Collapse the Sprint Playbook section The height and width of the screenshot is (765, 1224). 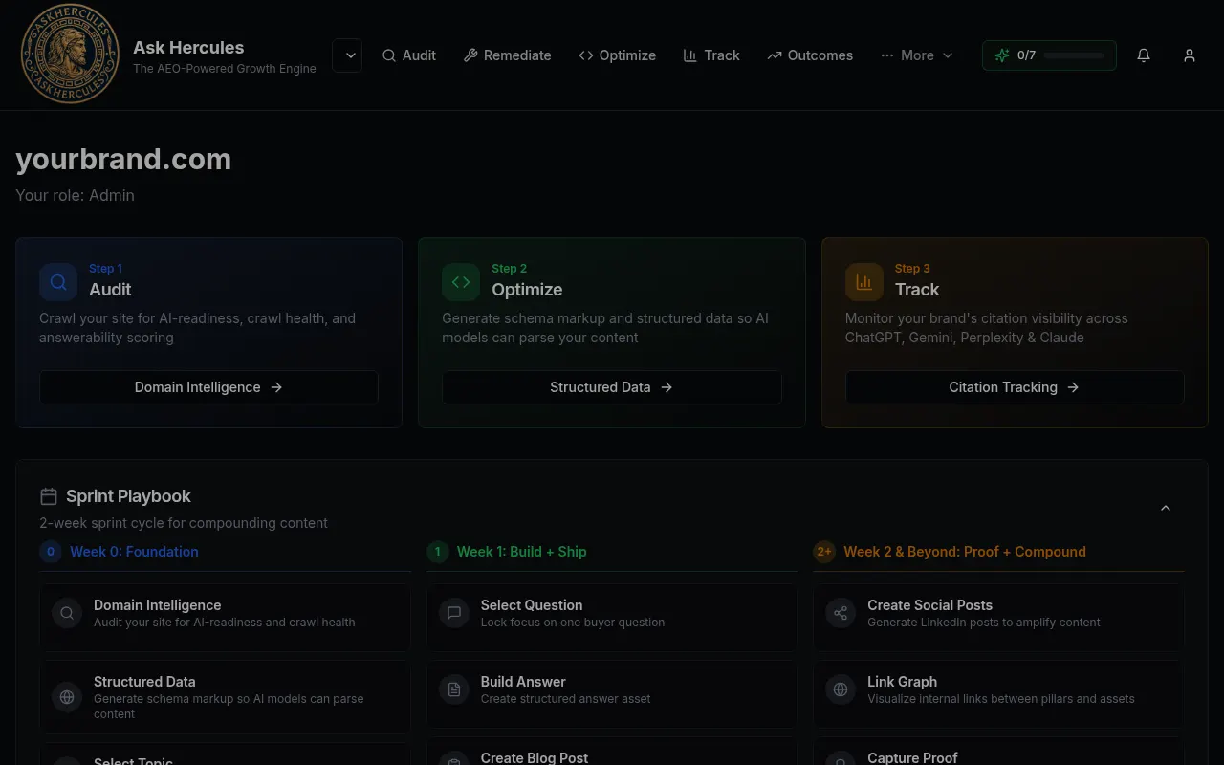click(1166, 508)
